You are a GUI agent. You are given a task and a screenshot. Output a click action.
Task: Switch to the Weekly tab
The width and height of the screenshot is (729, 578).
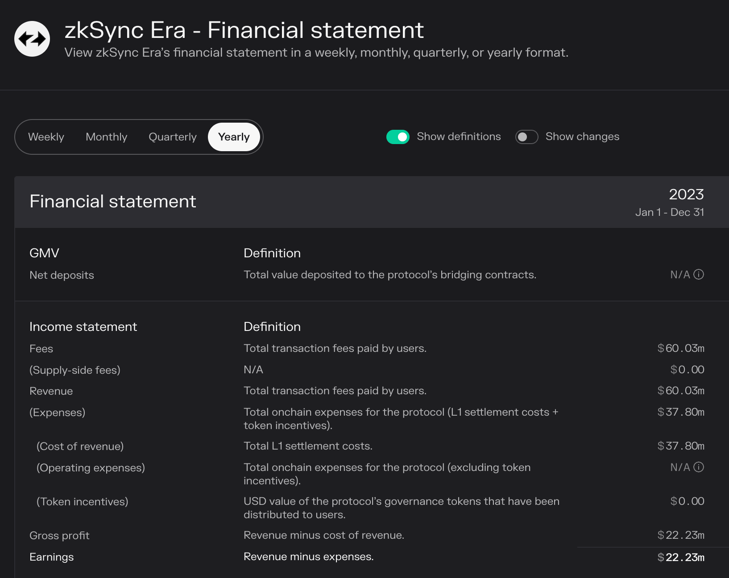(46, 137)
